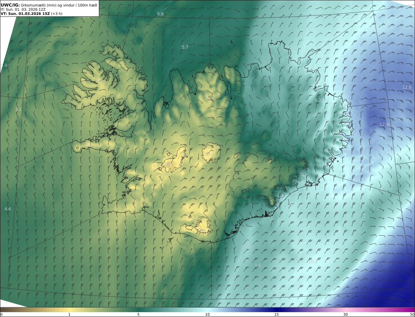
Task: Click the colorbar tick label 0
Action: tap(1, 314)
